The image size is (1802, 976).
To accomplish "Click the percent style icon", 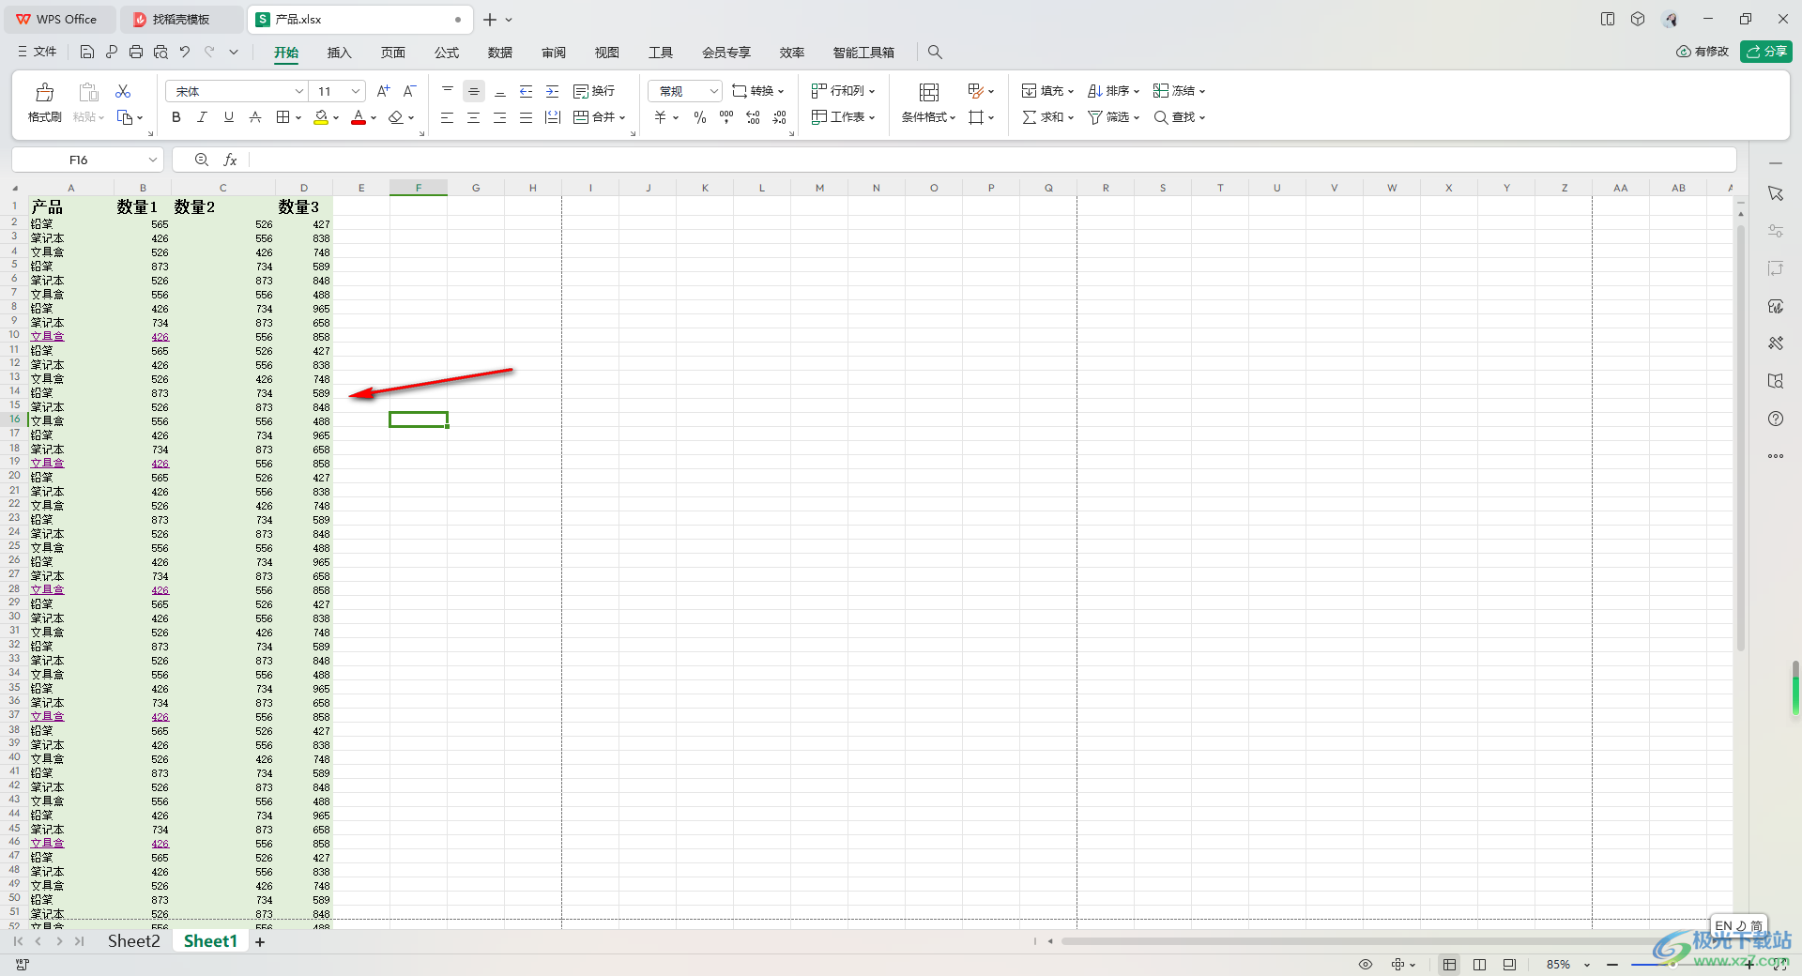I will 700,117.
